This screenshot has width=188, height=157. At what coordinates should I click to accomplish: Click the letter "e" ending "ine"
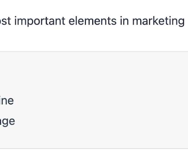pyautogui.click(x=10, y=101)
